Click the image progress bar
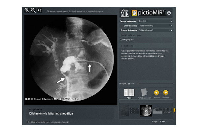 coord(156,83)
